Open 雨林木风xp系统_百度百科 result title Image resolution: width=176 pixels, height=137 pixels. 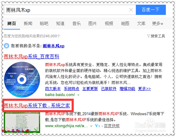31,57
